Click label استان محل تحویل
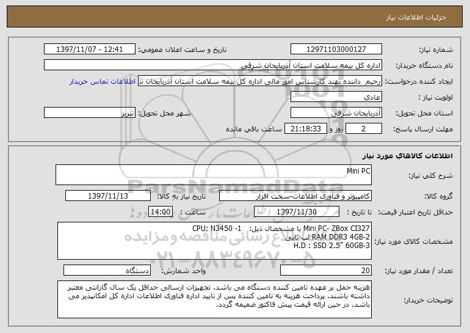The image size is (470, 333). point(424,113)
